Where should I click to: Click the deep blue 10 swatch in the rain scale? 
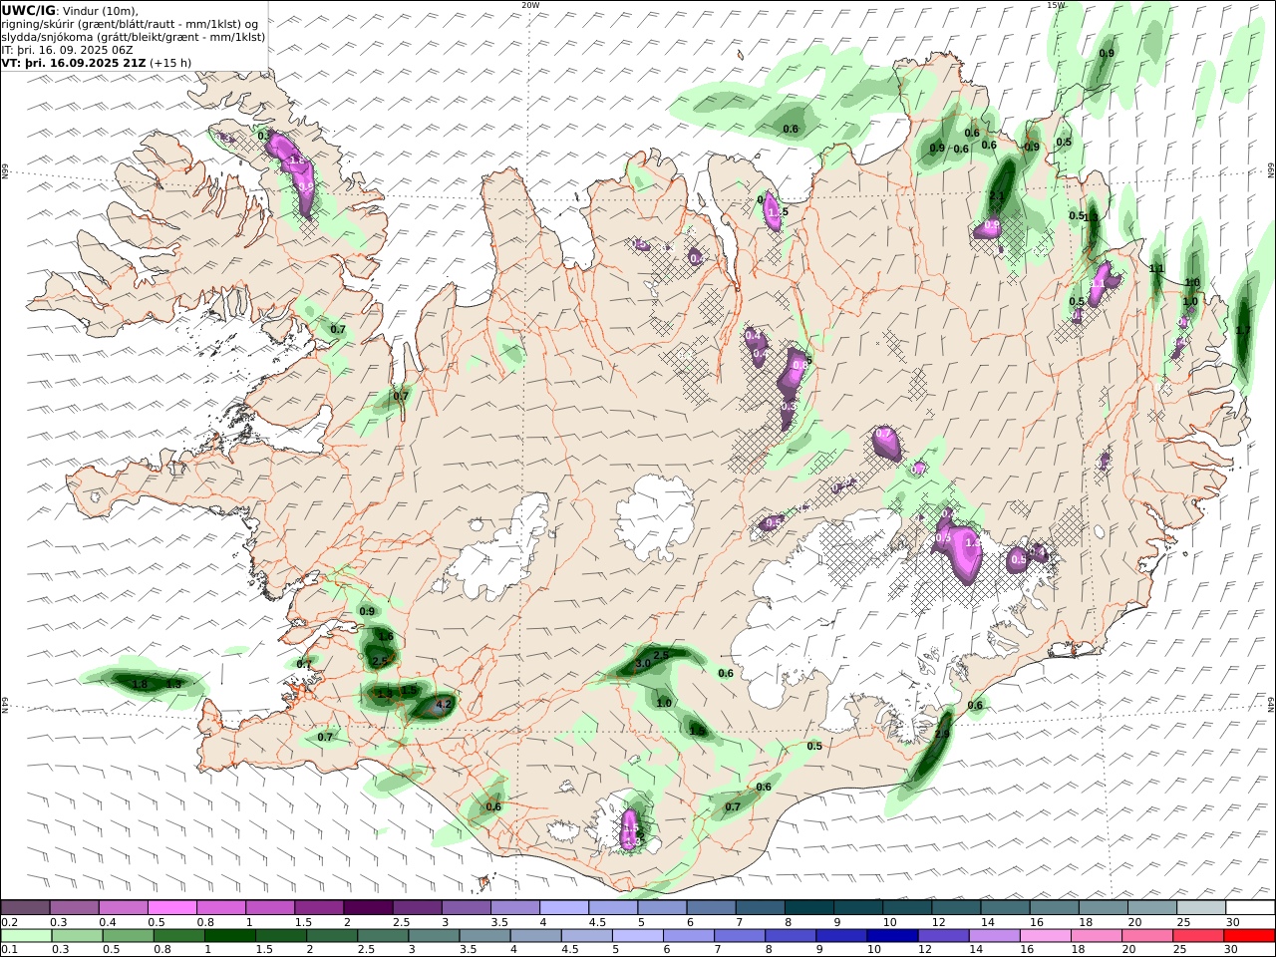[x=892, y=936]
